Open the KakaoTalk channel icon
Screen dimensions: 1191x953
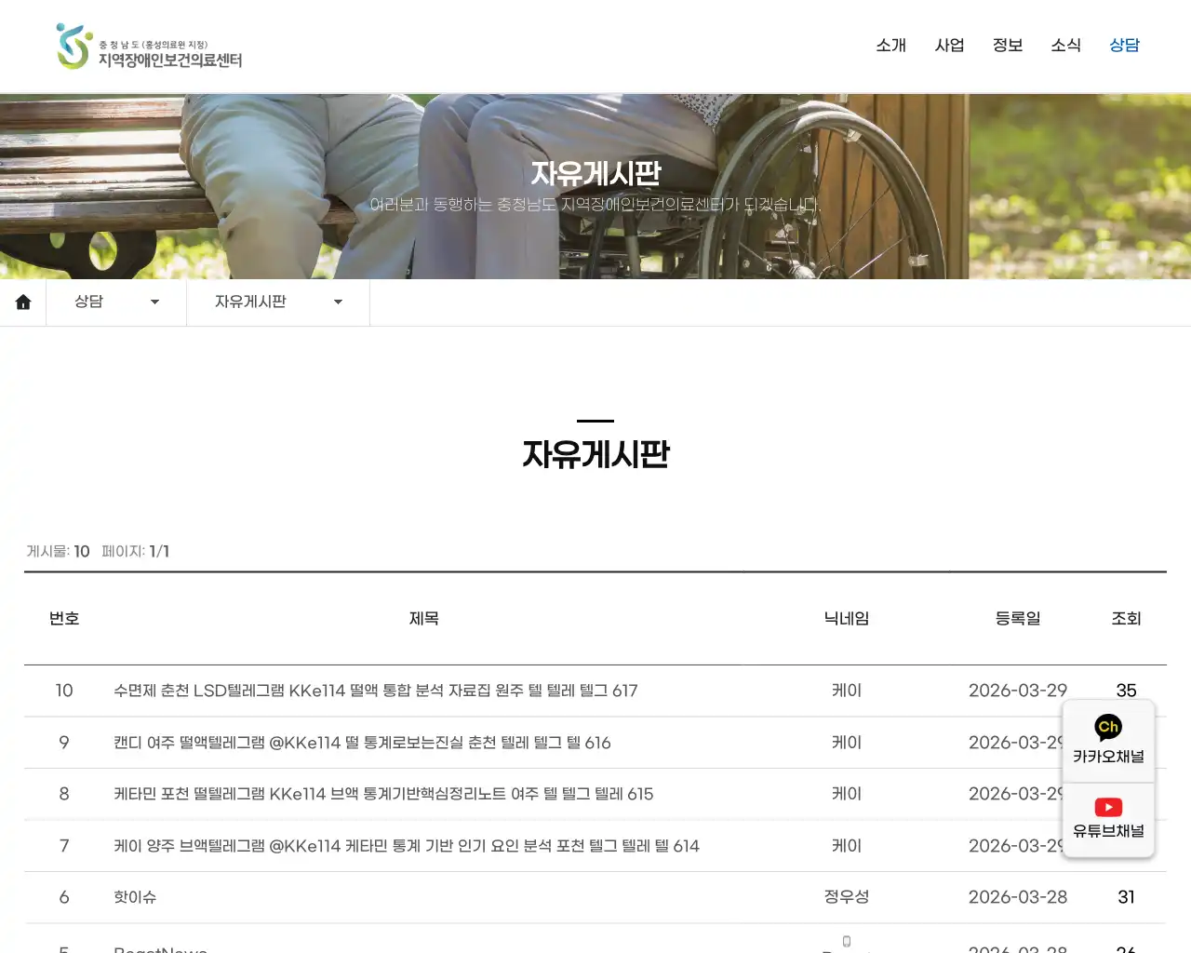click(1108, 727)
